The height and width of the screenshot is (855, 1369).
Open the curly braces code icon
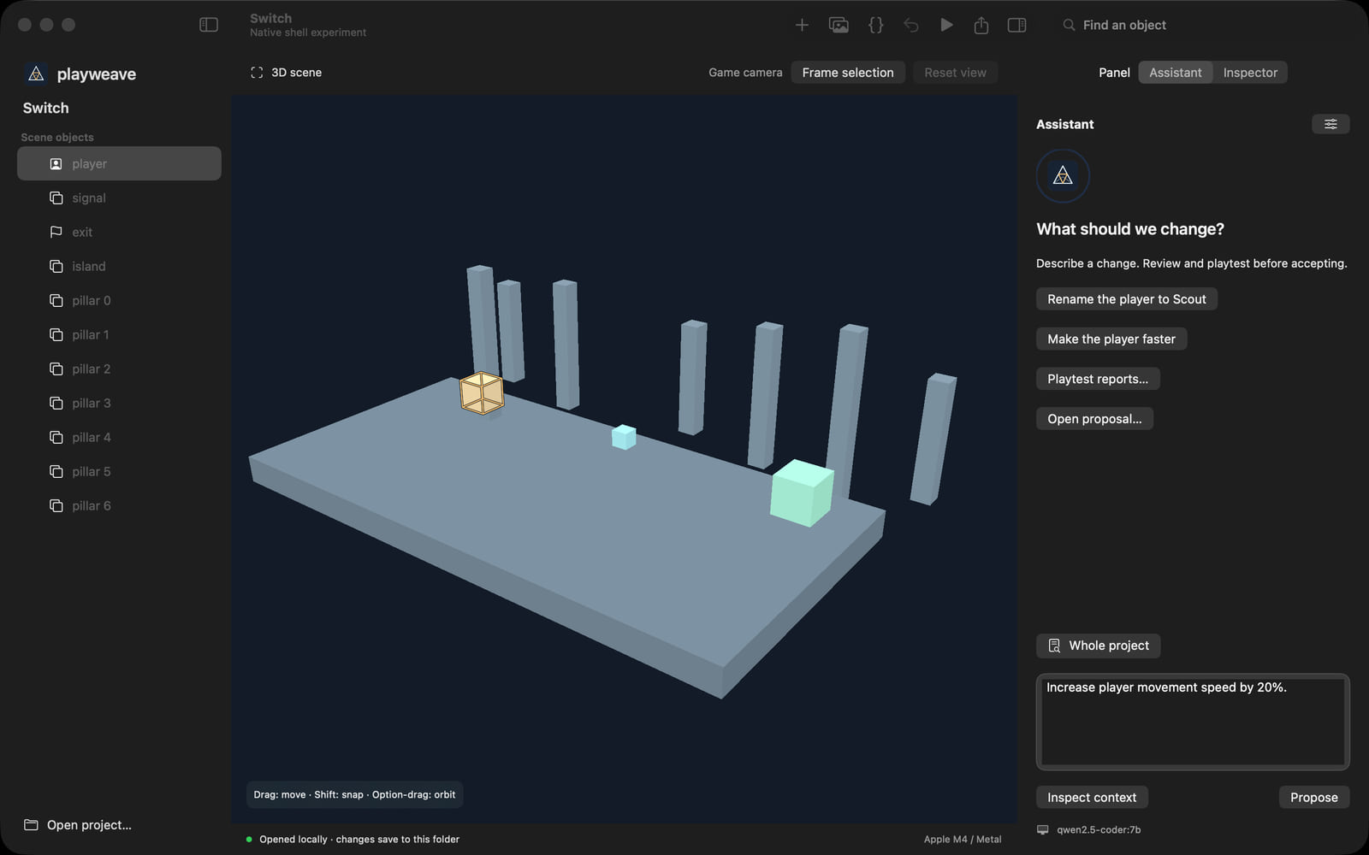click(x=875, y=25)
